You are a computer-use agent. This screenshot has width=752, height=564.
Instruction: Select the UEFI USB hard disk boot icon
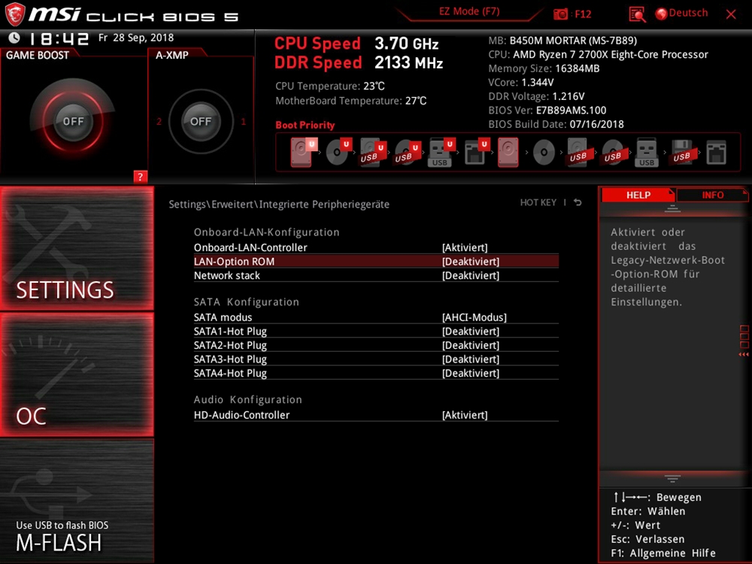(x=373, y=153)
